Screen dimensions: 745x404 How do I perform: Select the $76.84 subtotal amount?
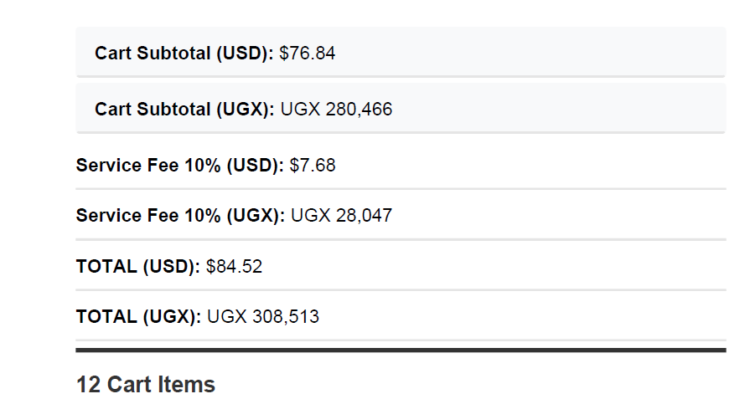[x=308, y=53]
